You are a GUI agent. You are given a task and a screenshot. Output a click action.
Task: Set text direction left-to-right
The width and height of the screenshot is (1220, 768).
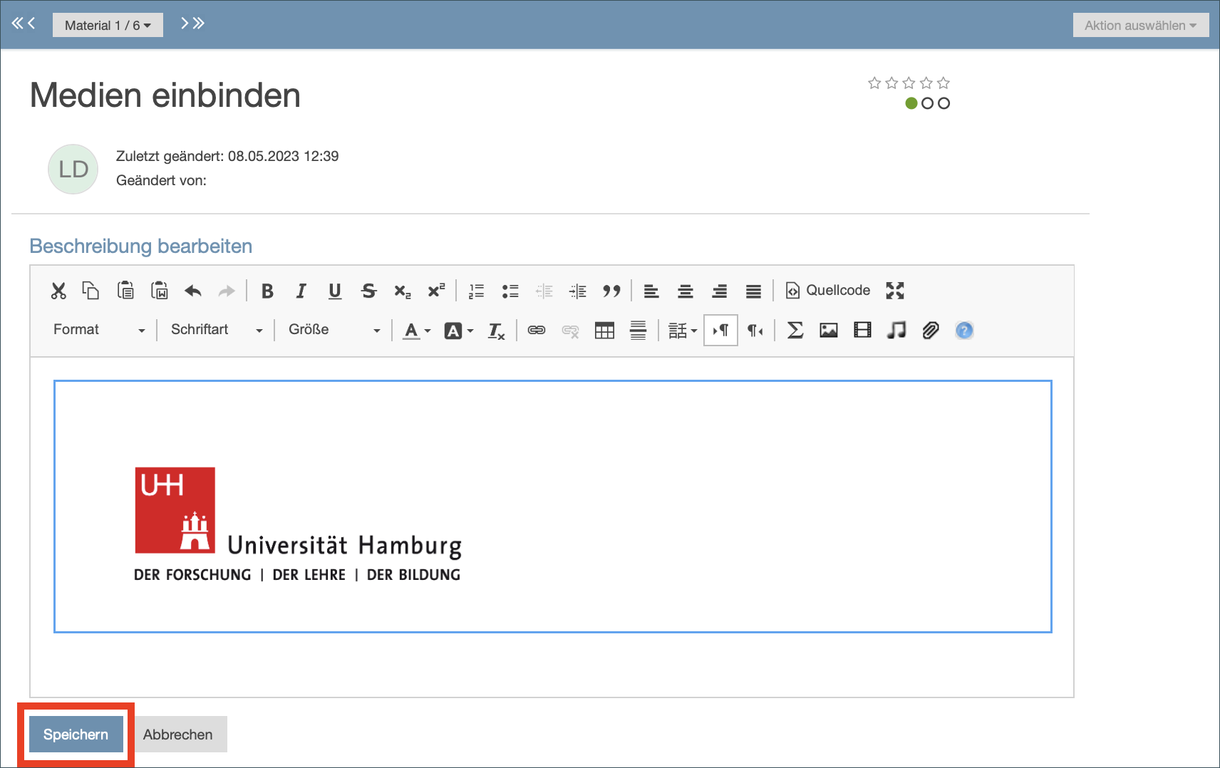(x=720, y=331)
